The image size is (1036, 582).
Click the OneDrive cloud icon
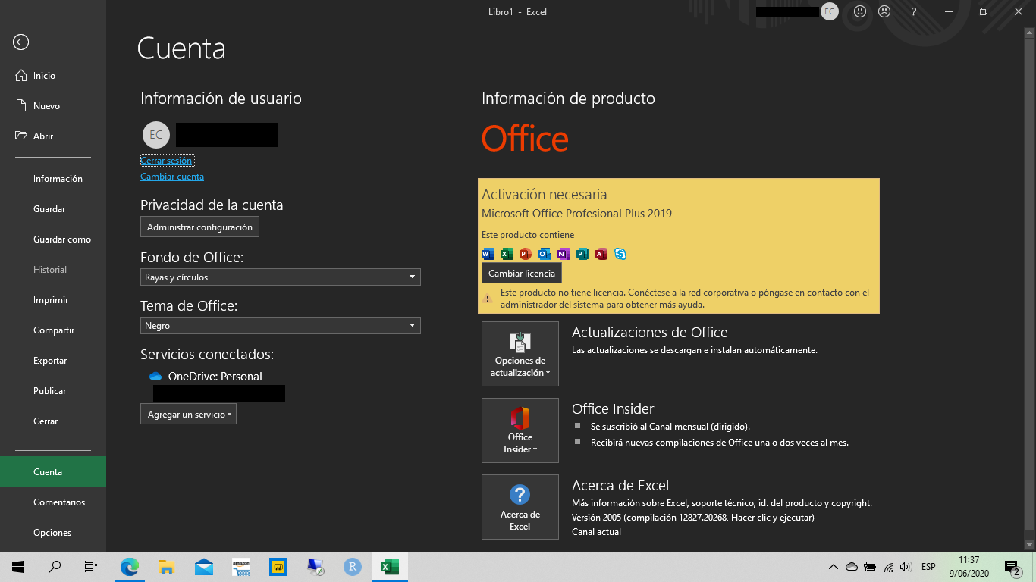(155, 377)
